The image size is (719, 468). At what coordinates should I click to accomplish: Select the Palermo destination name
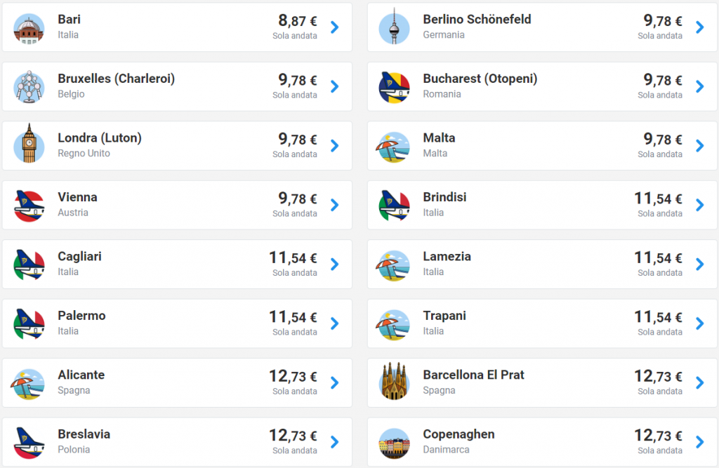tap(81, 316)
